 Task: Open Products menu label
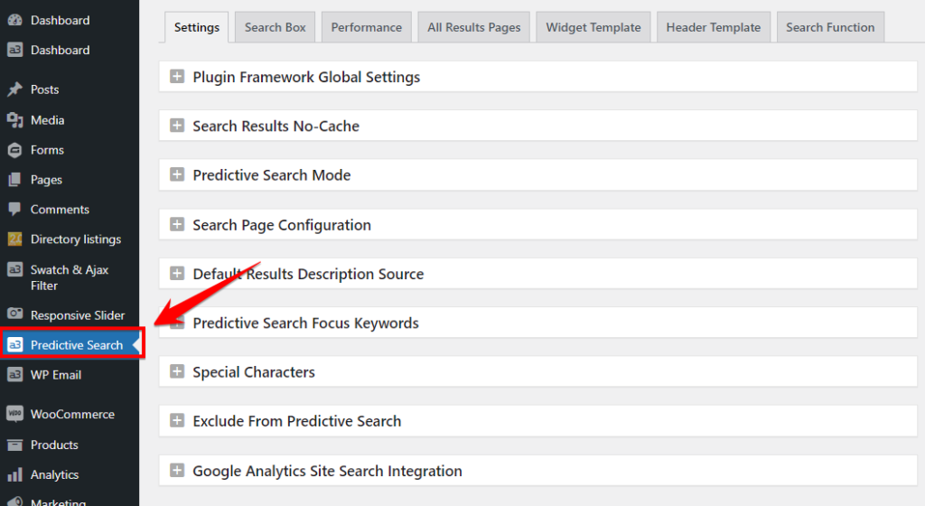pos(54,445)
